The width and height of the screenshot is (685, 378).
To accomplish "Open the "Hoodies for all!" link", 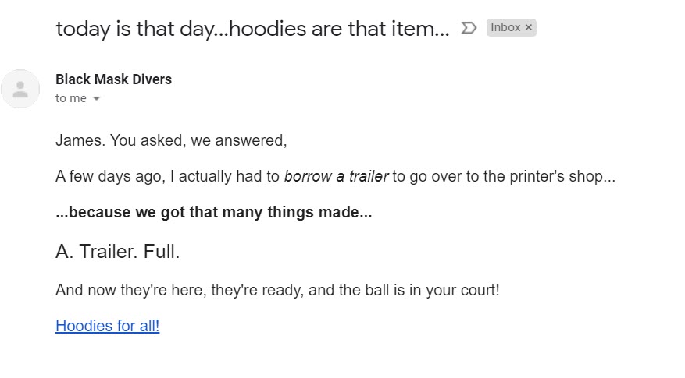I will pyautogui.click(x=108, y=326).
